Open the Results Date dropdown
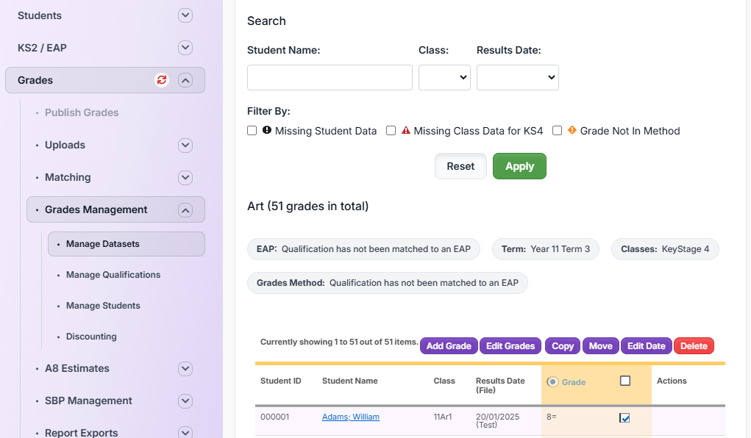Screen dimensions: 751x438 click(517, 77)
